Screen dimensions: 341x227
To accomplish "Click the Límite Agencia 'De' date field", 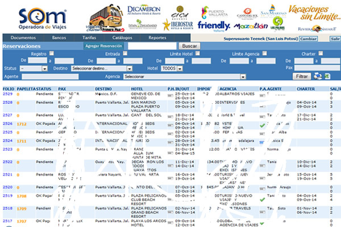I will click(239, 61).
